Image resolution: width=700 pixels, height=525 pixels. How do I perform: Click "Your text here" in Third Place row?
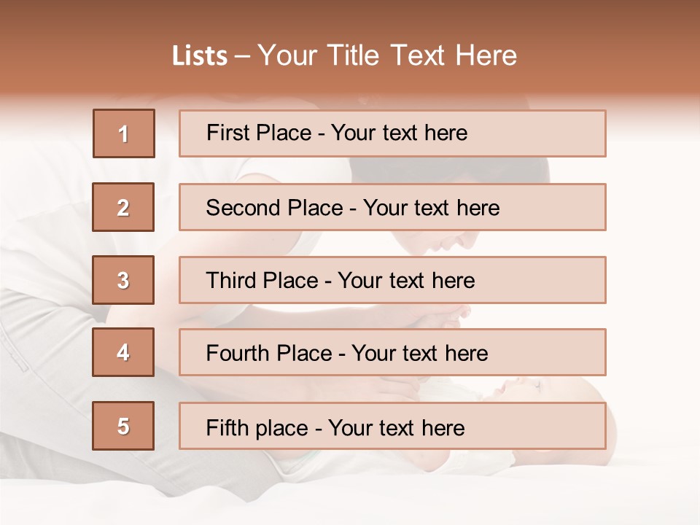click(x=407, y=281)
